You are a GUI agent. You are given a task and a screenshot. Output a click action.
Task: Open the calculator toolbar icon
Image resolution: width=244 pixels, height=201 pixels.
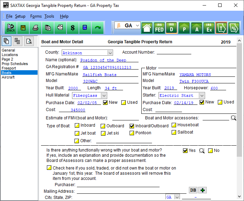[x=85, y=28]
